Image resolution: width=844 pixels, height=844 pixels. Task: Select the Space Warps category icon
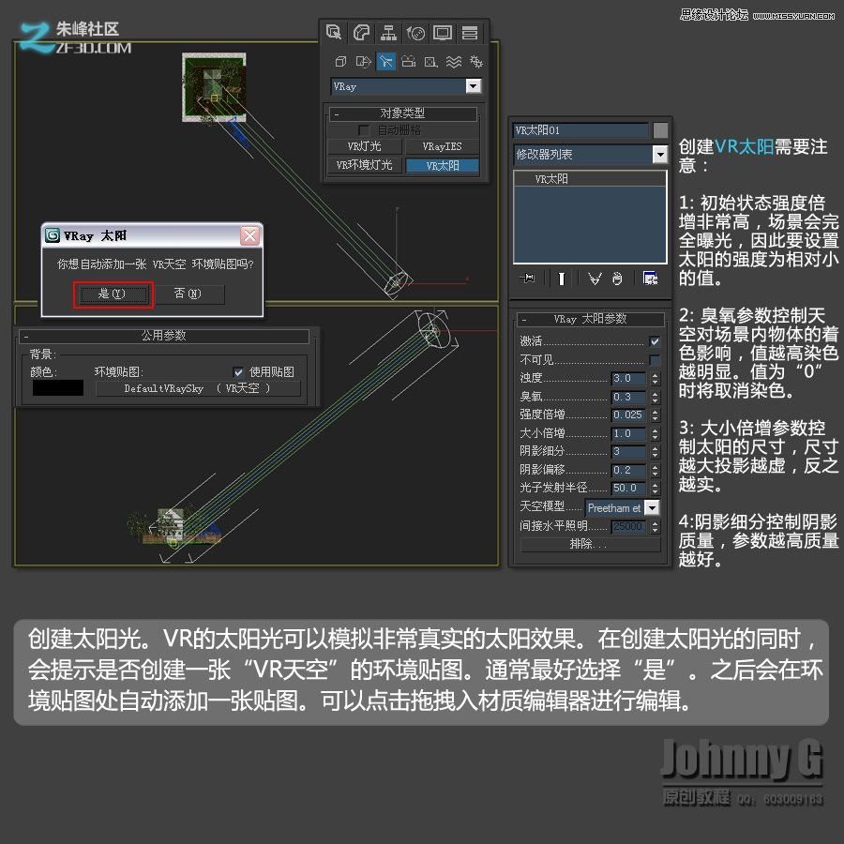453,62
